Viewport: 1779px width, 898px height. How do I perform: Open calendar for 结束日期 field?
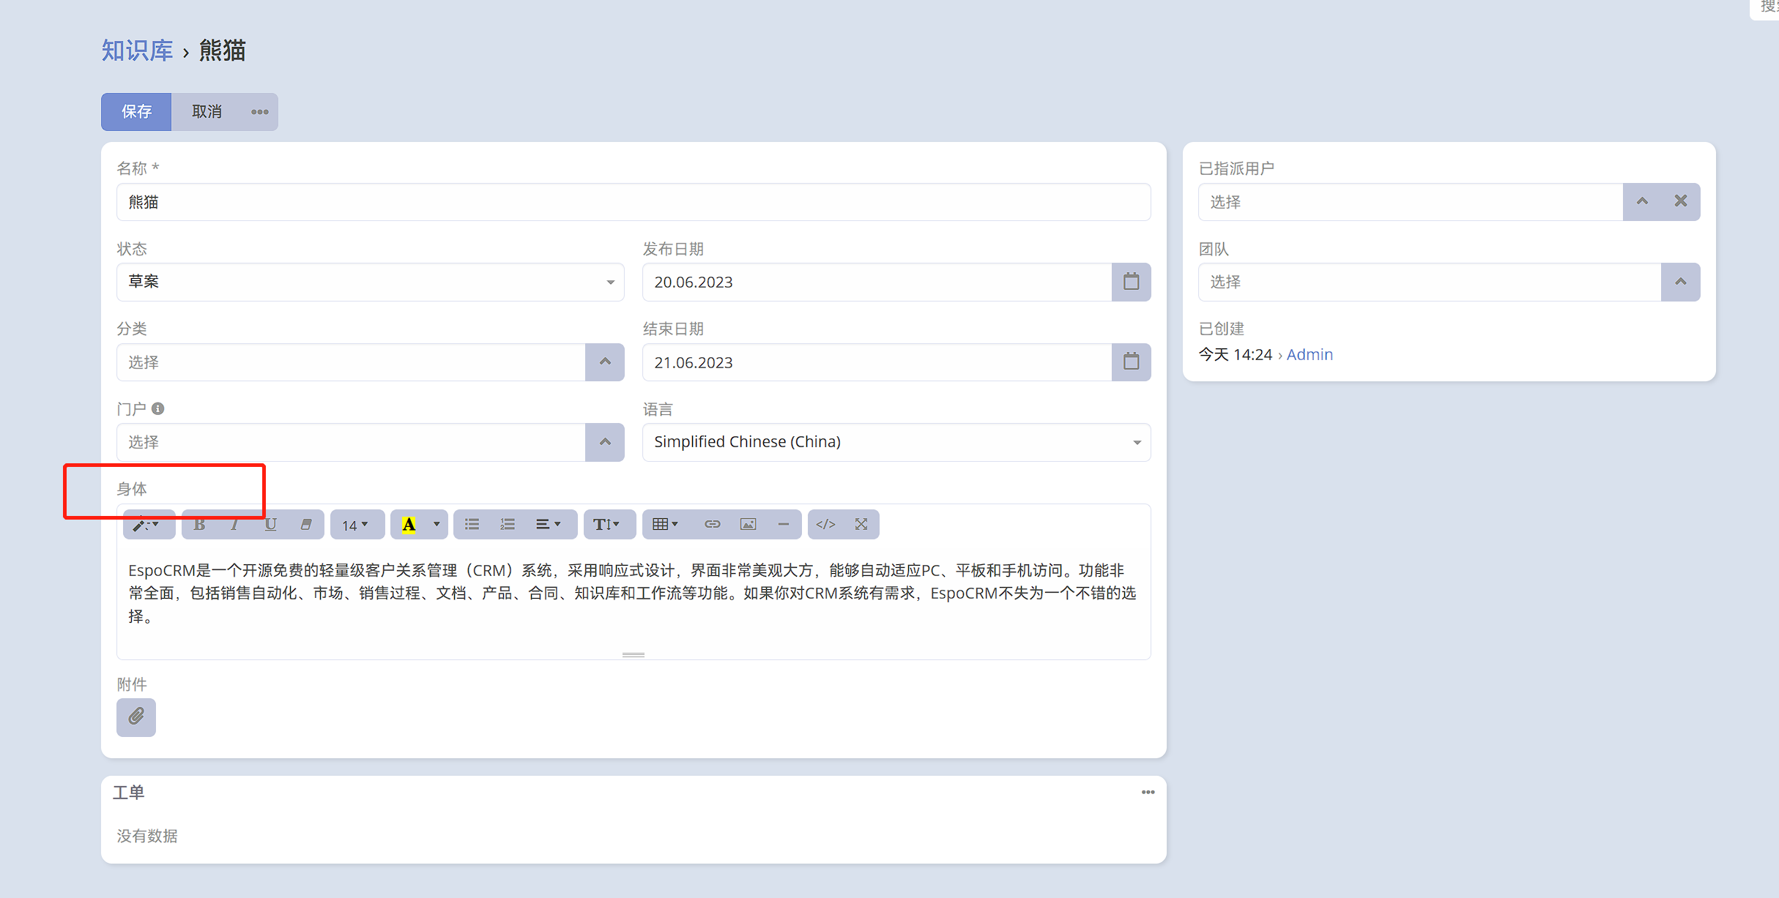tap(1132, 362)
